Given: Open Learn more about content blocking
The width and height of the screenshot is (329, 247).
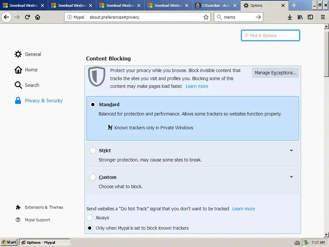Looking at the screenshot, I should coord(197,86).
